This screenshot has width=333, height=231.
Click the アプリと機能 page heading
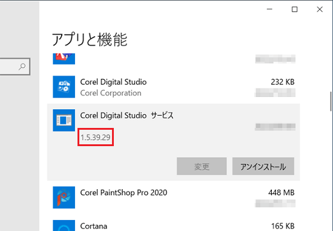pyautogui.click(x=90, y=39)
